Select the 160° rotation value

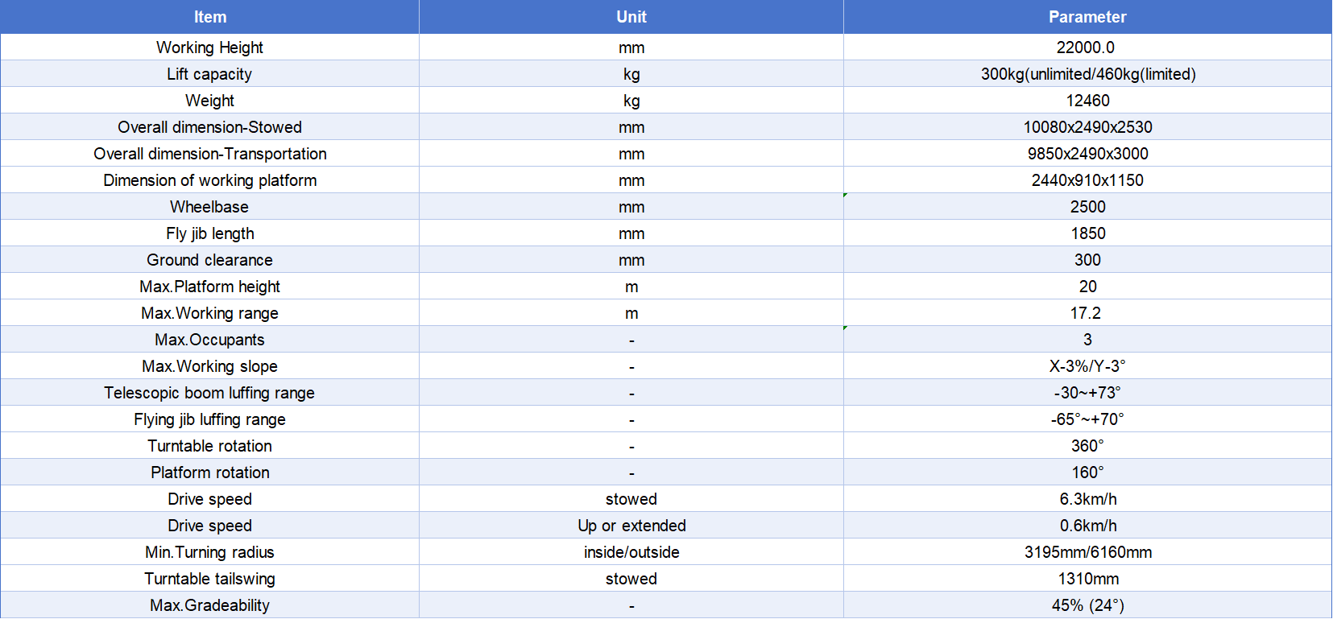coord(1087,473)
